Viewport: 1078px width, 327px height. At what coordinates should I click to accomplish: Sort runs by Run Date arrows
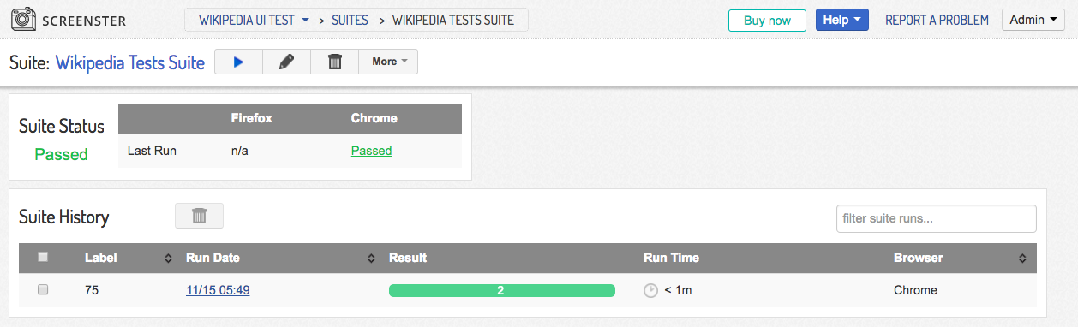[371, 258]
